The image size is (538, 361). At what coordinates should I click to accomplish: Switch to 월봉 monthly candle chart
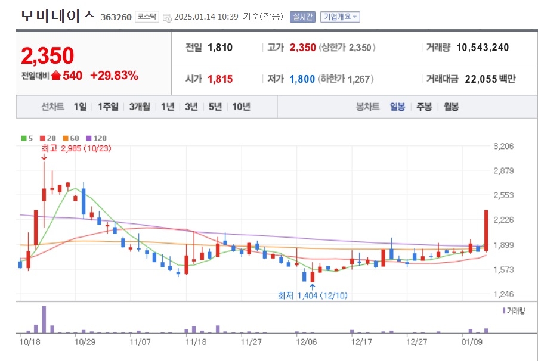tap(451, 107)
